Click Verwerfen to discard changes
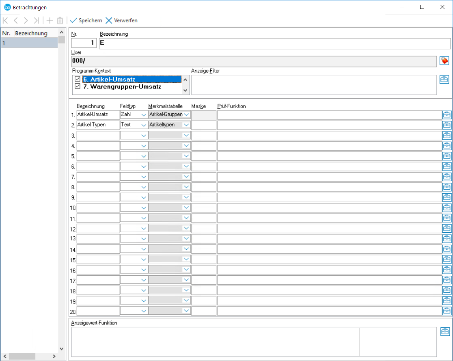Screen dimensions: 453x361 pyautogui.click(x=121, y=20)
